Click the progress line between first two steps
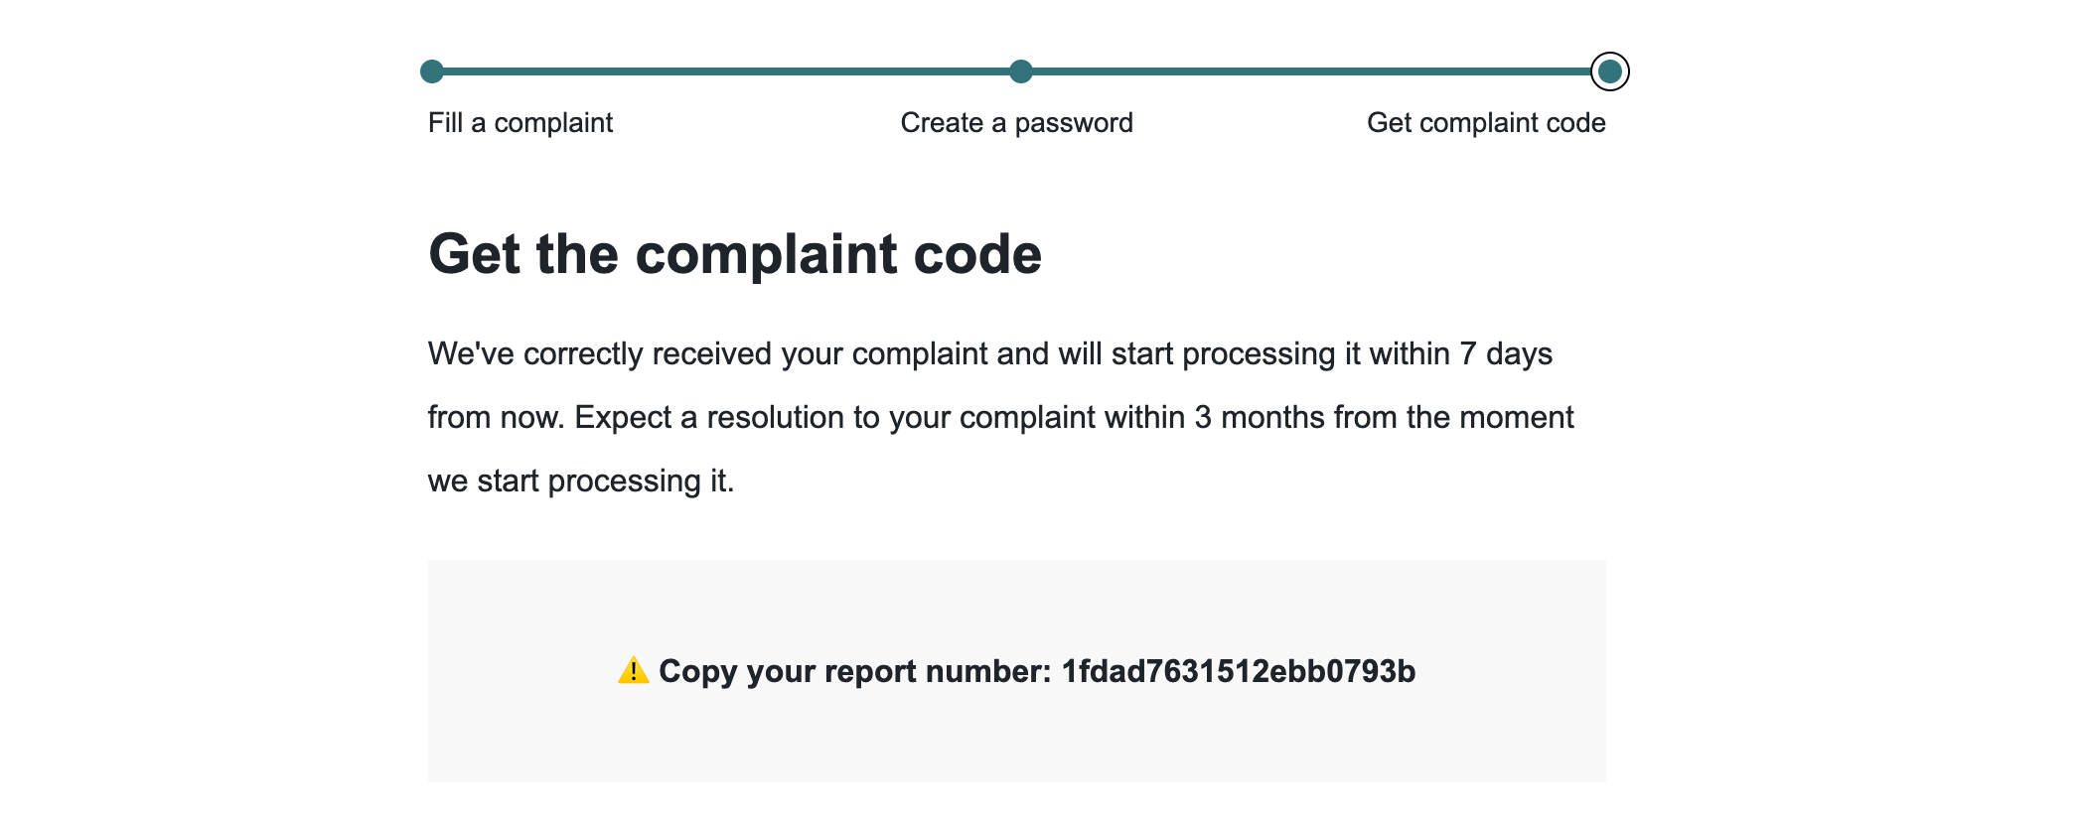The width and height of the screenshot is (2082, 824). 725,70
